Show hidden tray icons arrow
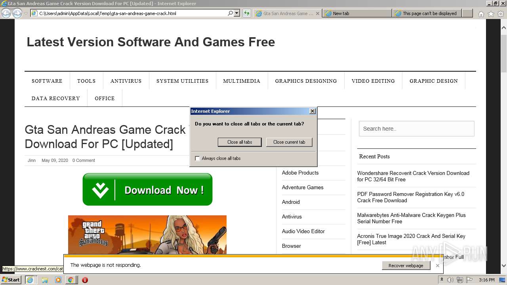507x285 pixels. 442,280
